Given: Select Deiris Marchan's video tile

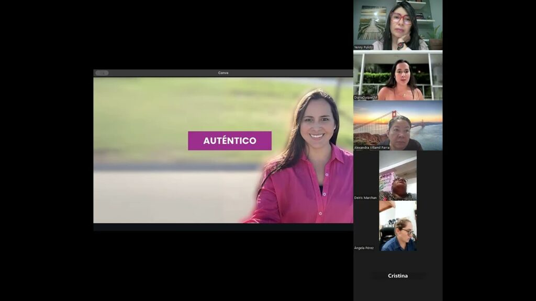Looking at the screenshot, I should pyautogui.click(x=398, y=175).
